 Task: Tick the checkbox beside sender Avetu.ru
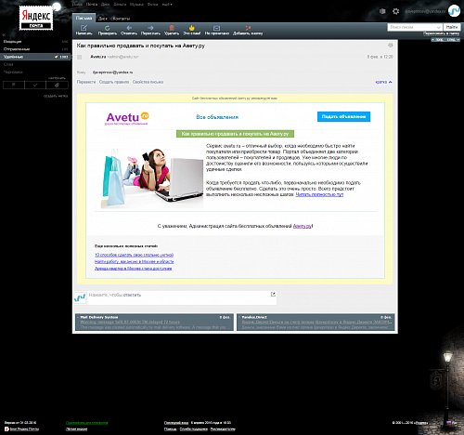pyautogui.click(x=80, y=57)
